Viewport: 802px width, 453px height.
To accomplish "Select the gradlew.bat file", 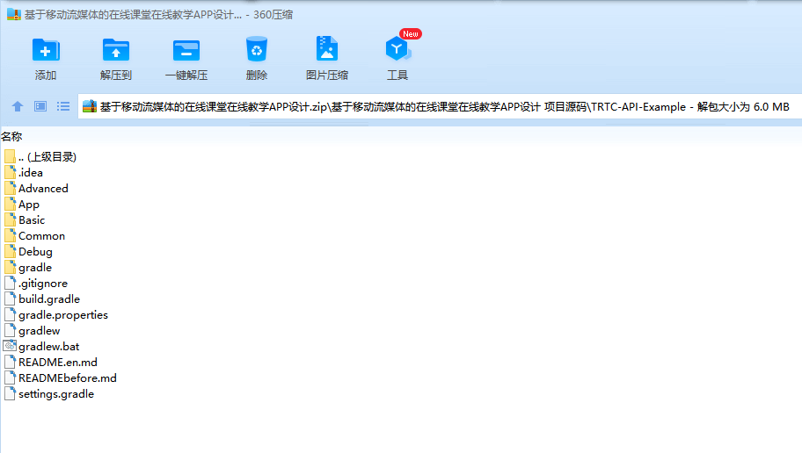I will [49, 347].
